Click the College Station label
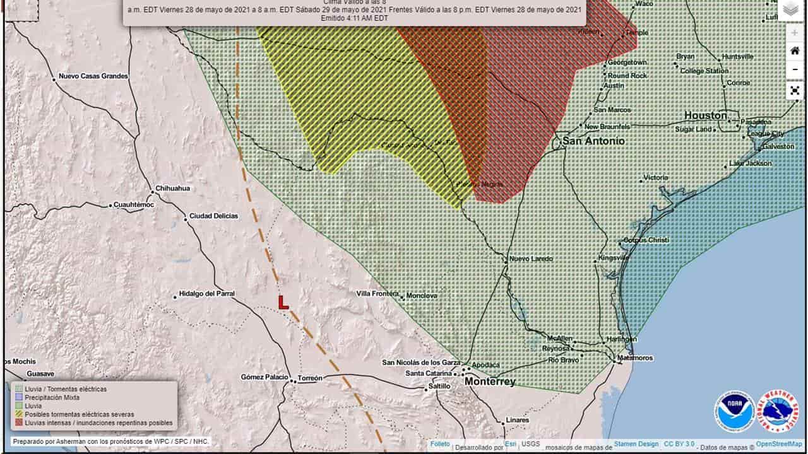Image resolution: width=808 pixels, height=454 pixels. 704,71
